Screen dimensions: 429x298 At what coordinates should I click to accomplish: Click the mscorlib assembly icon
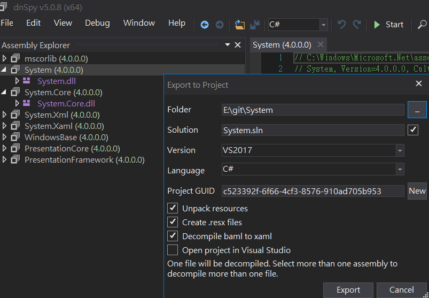click(15, 59)
